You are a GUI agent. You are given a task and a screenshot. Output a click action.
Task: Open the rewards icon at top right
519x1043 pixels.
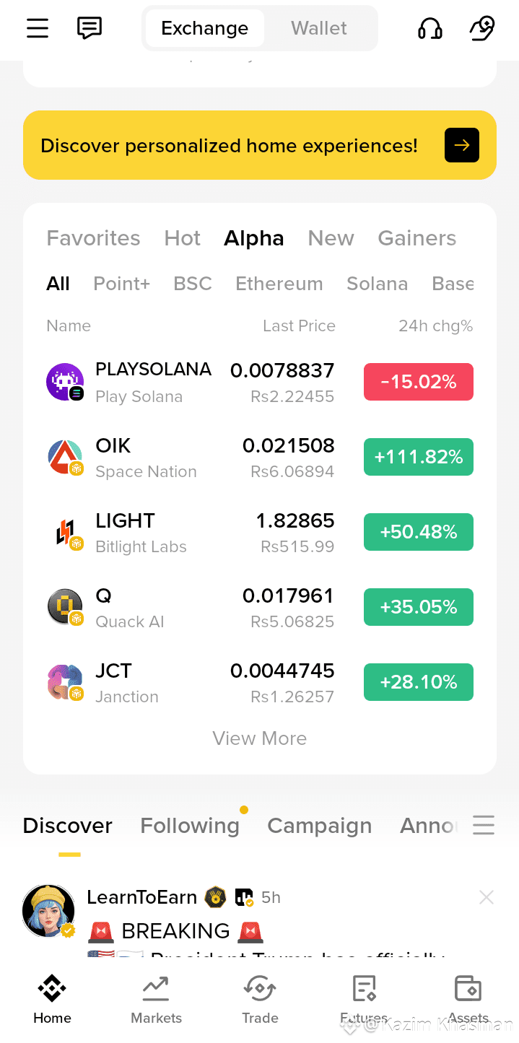(481, 28)
